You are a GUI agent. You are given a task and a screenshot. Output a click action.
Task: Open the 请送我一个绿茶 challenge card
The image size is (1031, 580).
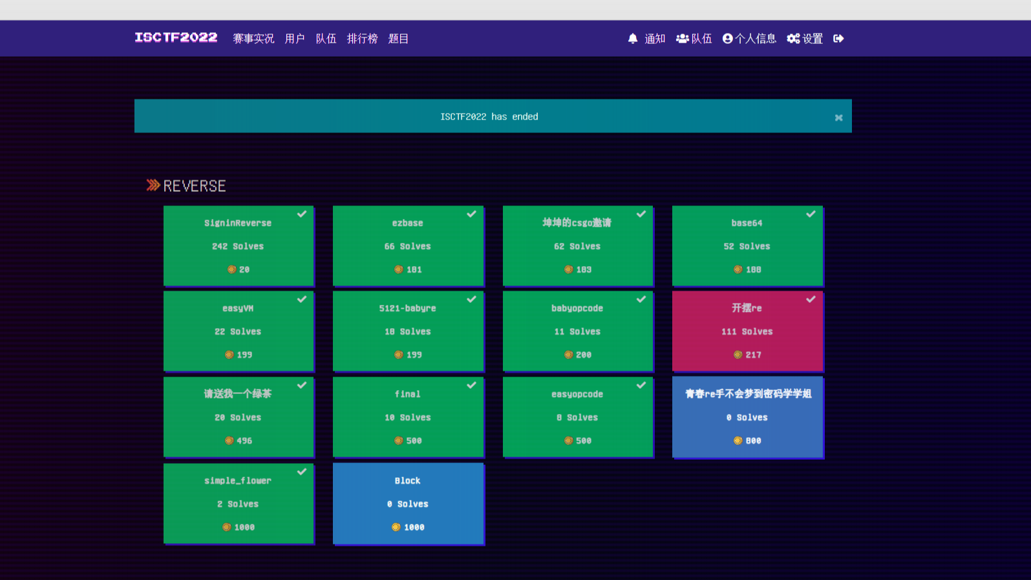239,417
